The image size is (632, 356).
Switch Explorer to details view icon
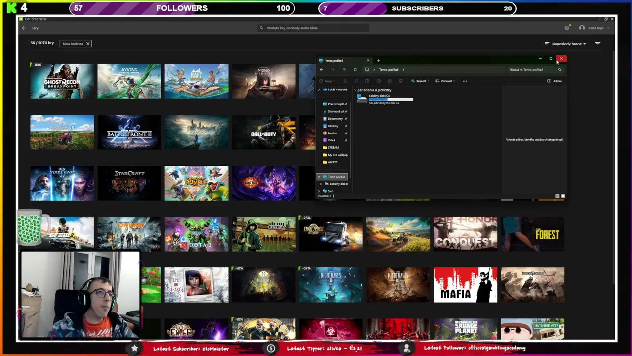coord(557,196)
